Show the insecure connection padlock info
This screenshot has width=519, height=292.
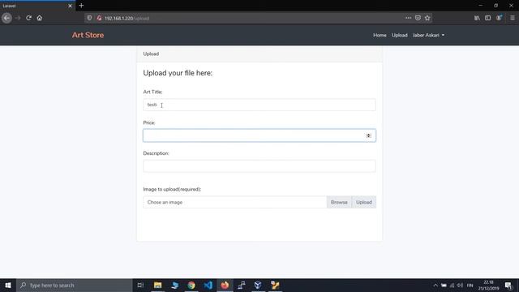[x=99, y=18]
